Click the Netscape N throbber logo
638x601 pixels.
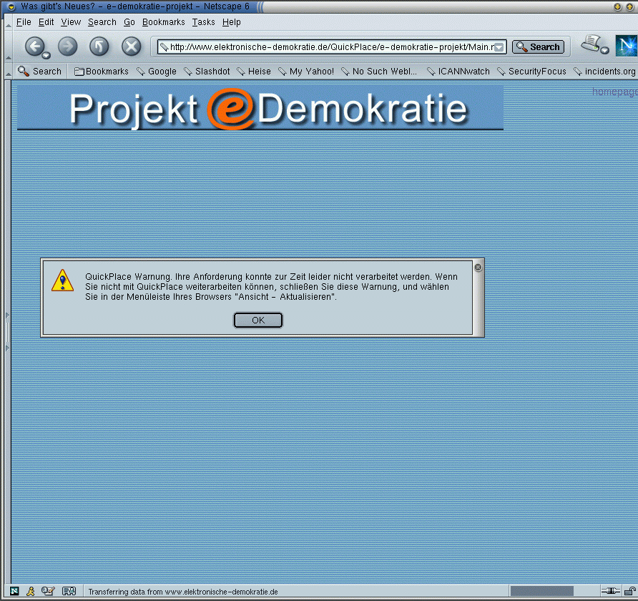pos(627,46)
